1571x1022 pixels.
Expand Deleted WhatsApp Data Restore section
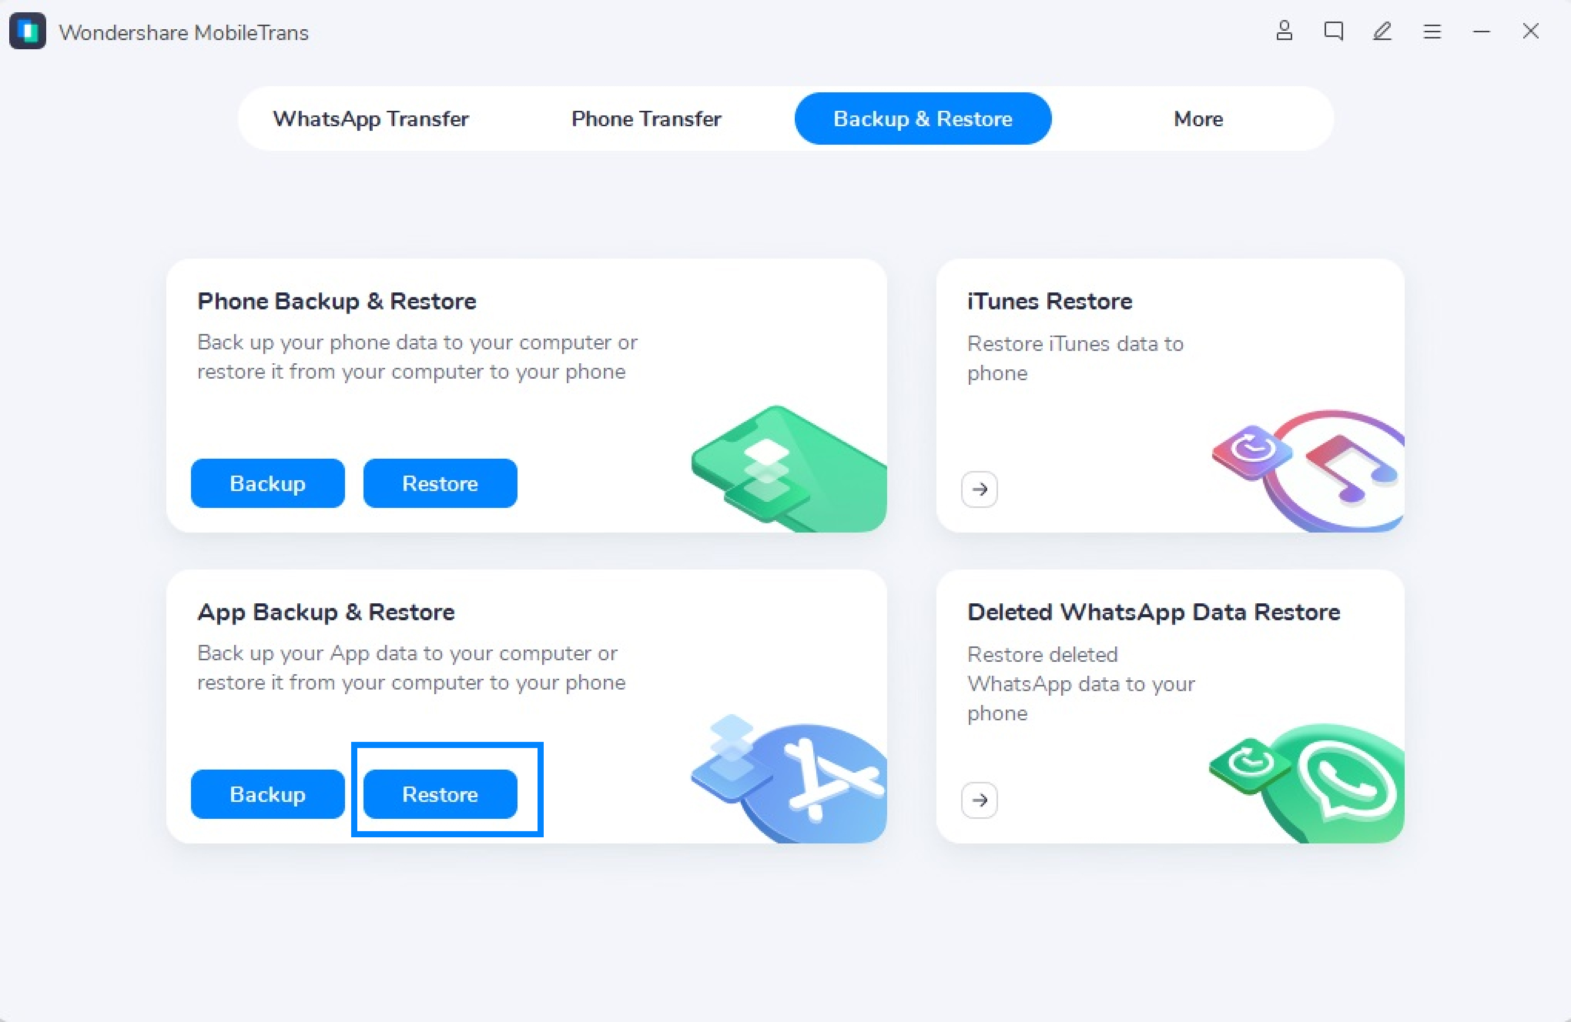[979, 798]
